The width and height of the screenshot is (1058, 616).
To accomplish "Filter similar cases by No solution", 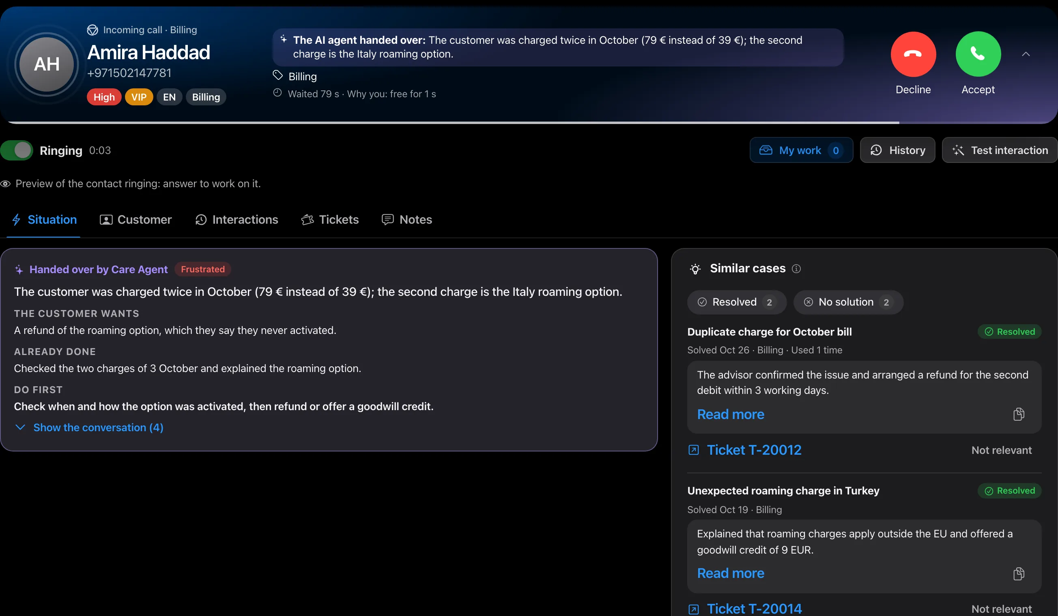I will (848, 302).
